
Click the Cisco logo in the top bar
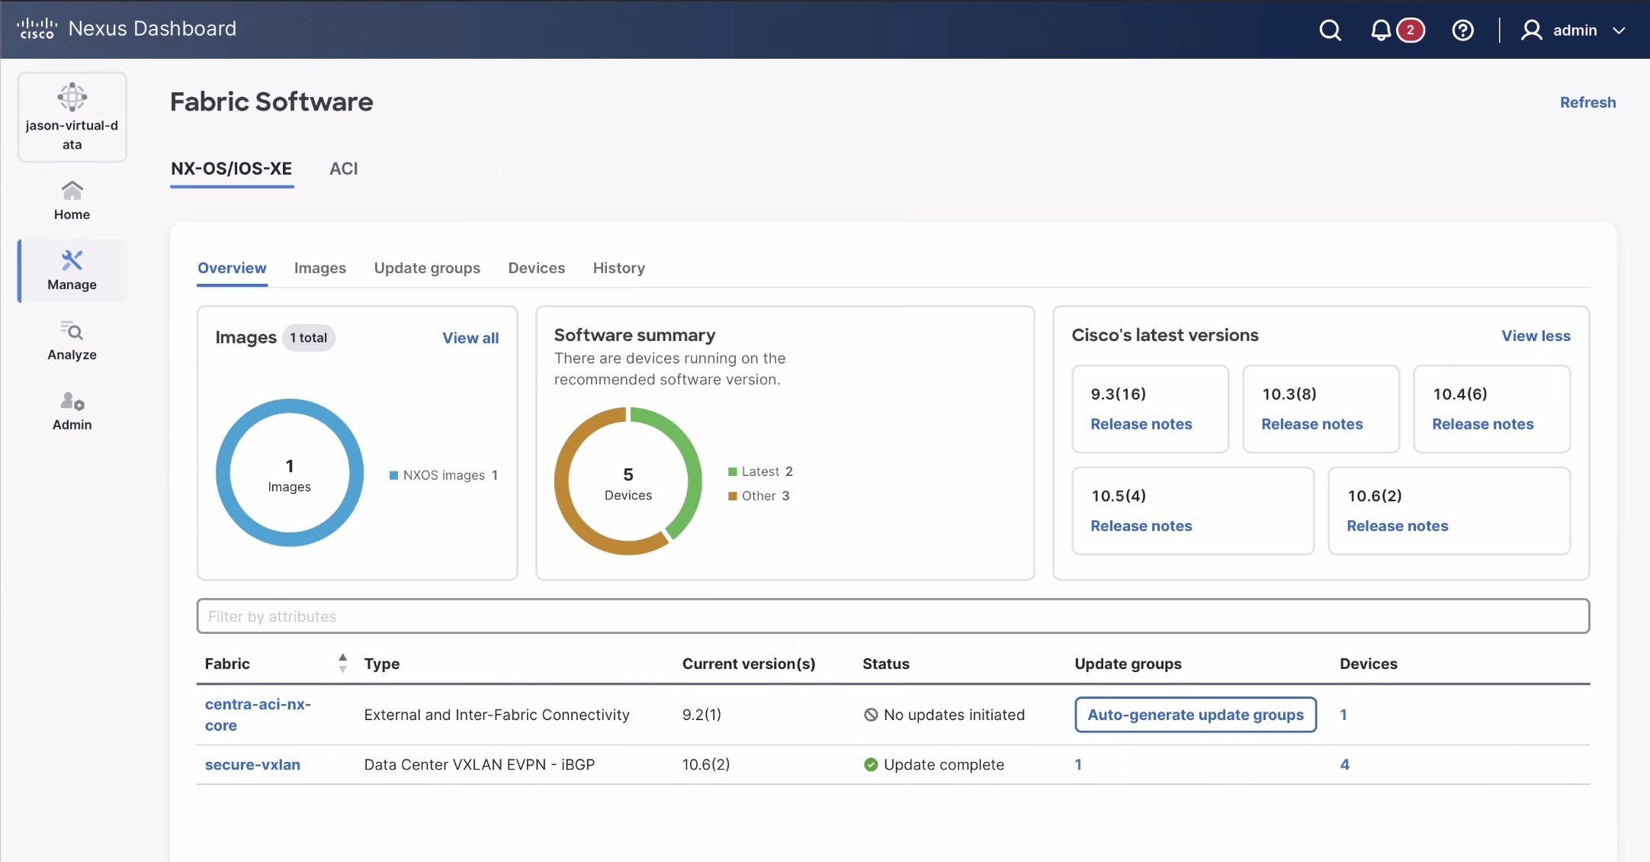(35, 27)
